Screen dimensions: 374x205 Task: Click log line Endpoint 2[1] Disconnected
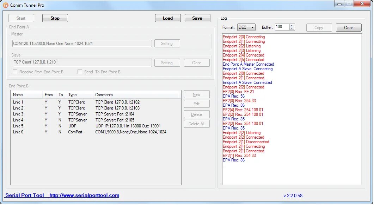tap(246, 142)
